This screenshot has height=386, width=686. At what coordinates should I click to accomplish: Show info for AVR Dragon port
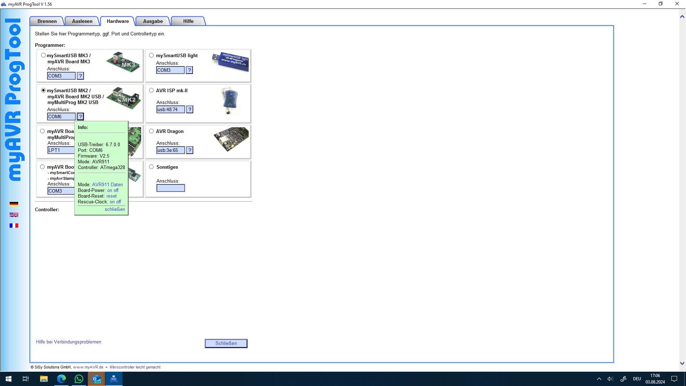click(x=190, y=150)
